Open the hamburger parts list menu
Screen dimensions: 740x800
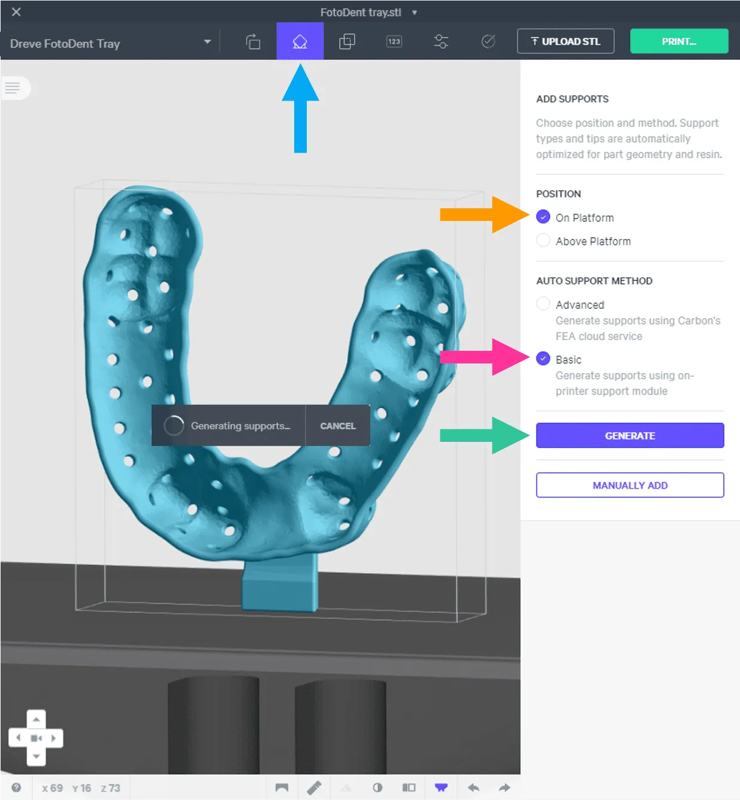click(13, 88)
